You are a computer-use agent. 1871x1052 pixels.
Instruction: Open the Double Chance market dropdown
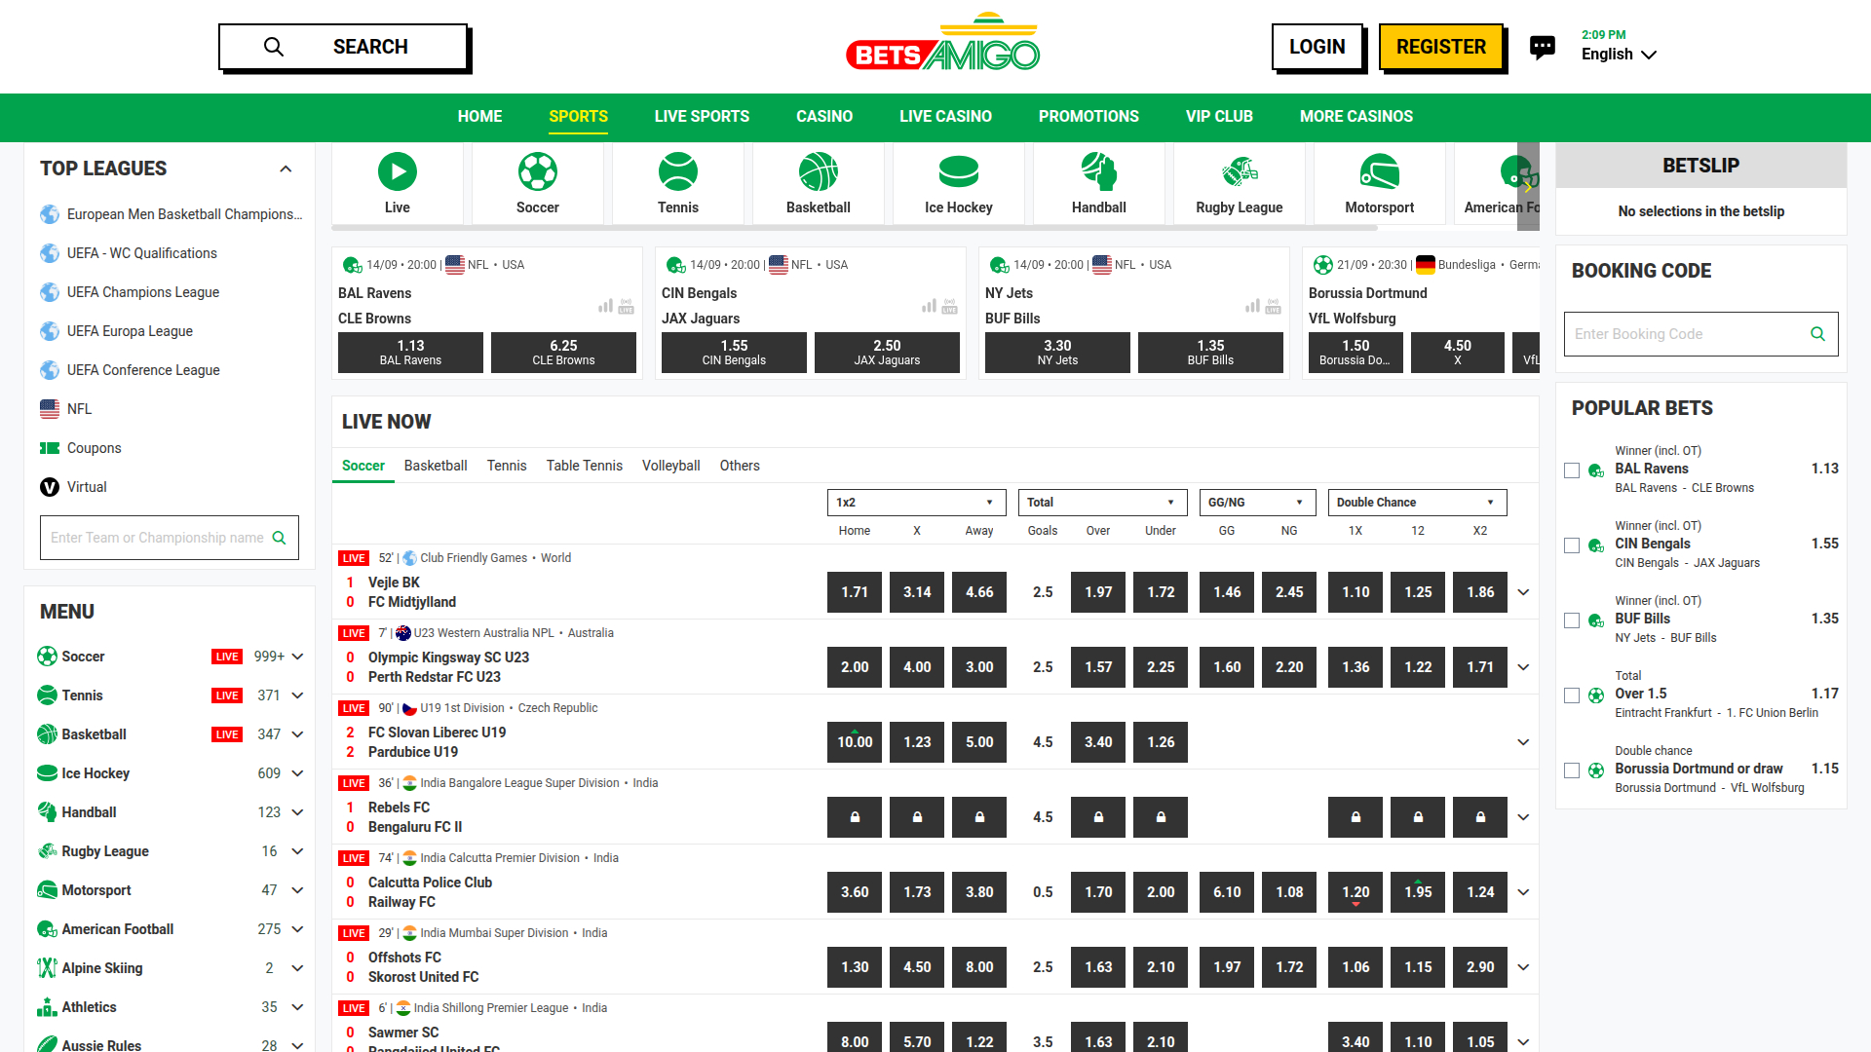(x=1416, y=502)
